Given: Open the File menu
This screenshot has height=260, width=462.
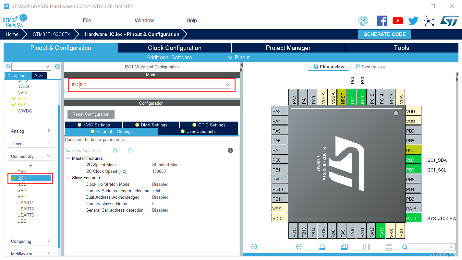Looking at the screenshot, I should (x=87, y=20).
